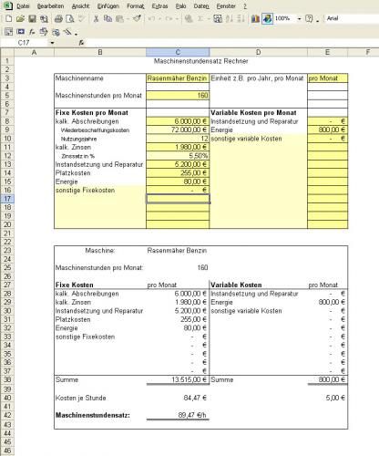Toggle the Drawing toolbar icon
379x456 pixels.
pyautogui.click(x=267, y=19)
